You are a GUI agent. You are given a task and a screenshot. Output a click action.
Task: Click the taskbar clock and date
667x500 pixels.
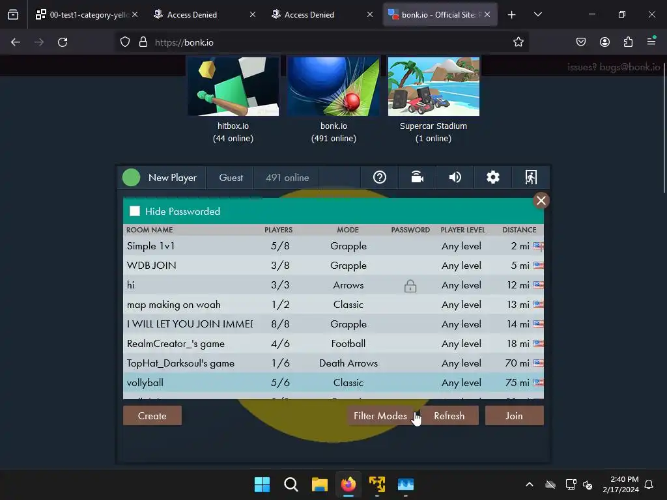(x=621, y=484)
